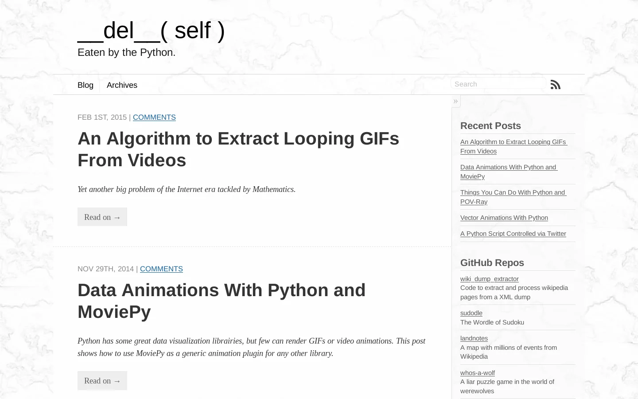Click the 'Eaten by the Python.' subtitle

tap(126, 52)
